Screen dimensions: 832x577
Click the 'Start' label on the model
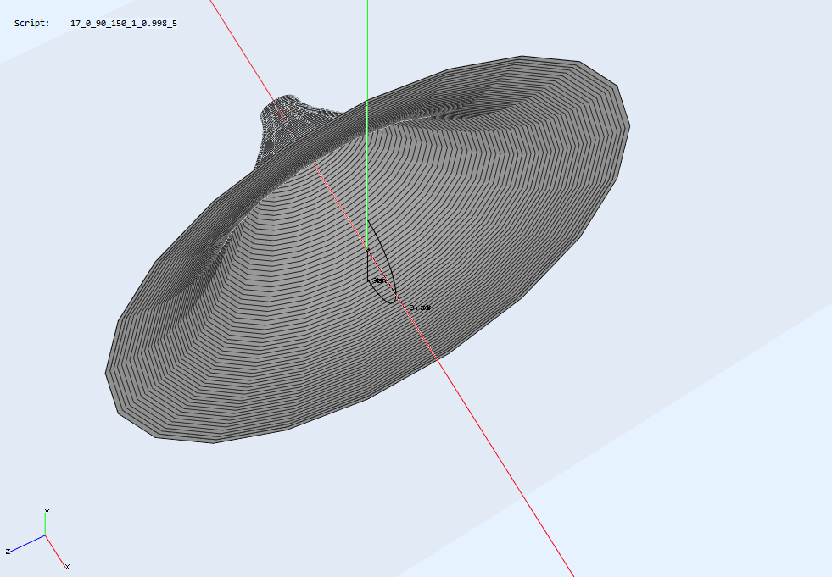coord(379,280)
